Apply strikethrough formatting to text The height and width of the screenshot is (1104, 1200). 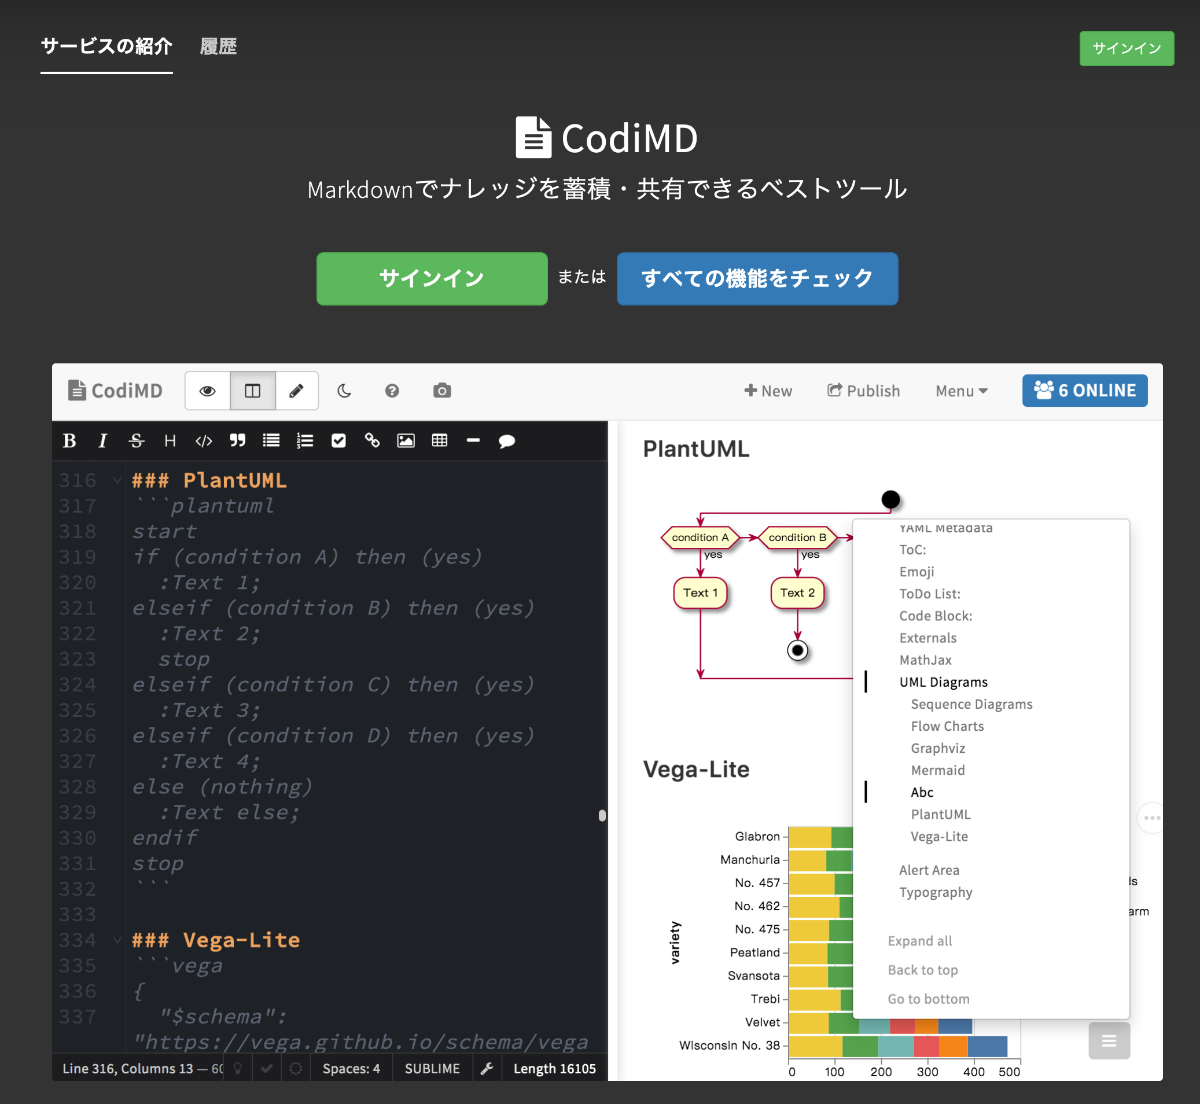point(135,441)
